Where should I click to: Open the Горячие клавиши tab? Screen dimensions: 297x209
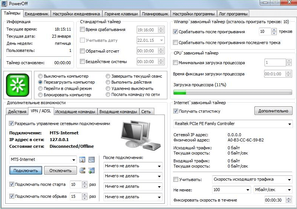pos(121,14)
